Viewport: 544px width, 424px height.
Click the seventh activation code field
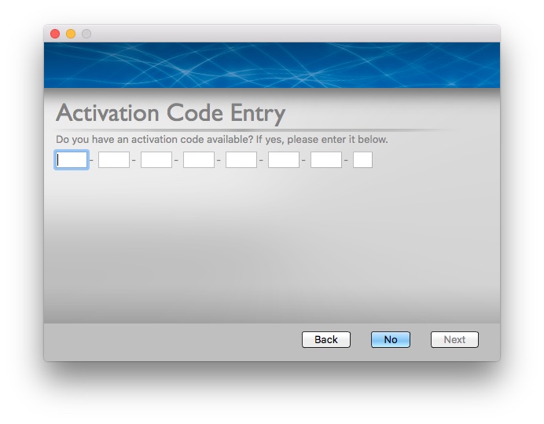(x=326, y=159)
